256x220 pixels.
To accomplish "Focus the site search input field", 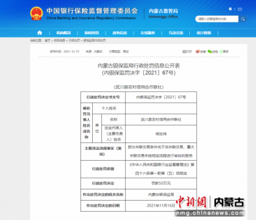I will [217, 19].
